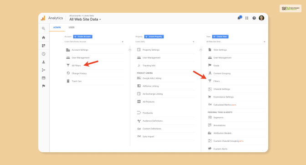This screenshot has height=165, width=306.
Task: Open notifications bell icon
Action: coord(239,18)
